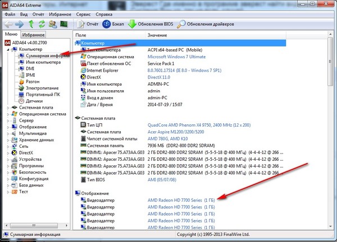Collapse the Компьютер tree node

[7, 49]
